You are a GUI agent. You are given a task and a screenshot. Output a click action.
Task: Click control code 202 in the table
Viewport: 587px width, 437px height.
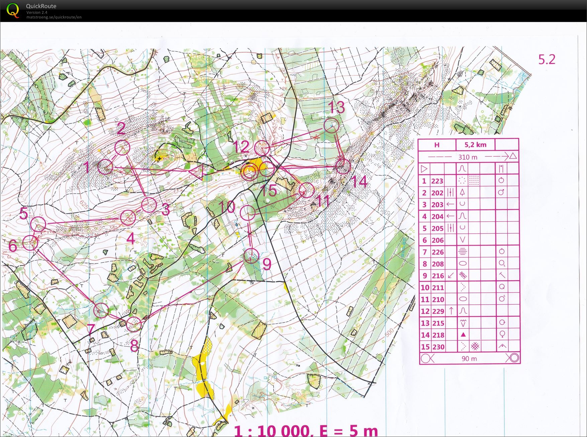pos(437,193)
